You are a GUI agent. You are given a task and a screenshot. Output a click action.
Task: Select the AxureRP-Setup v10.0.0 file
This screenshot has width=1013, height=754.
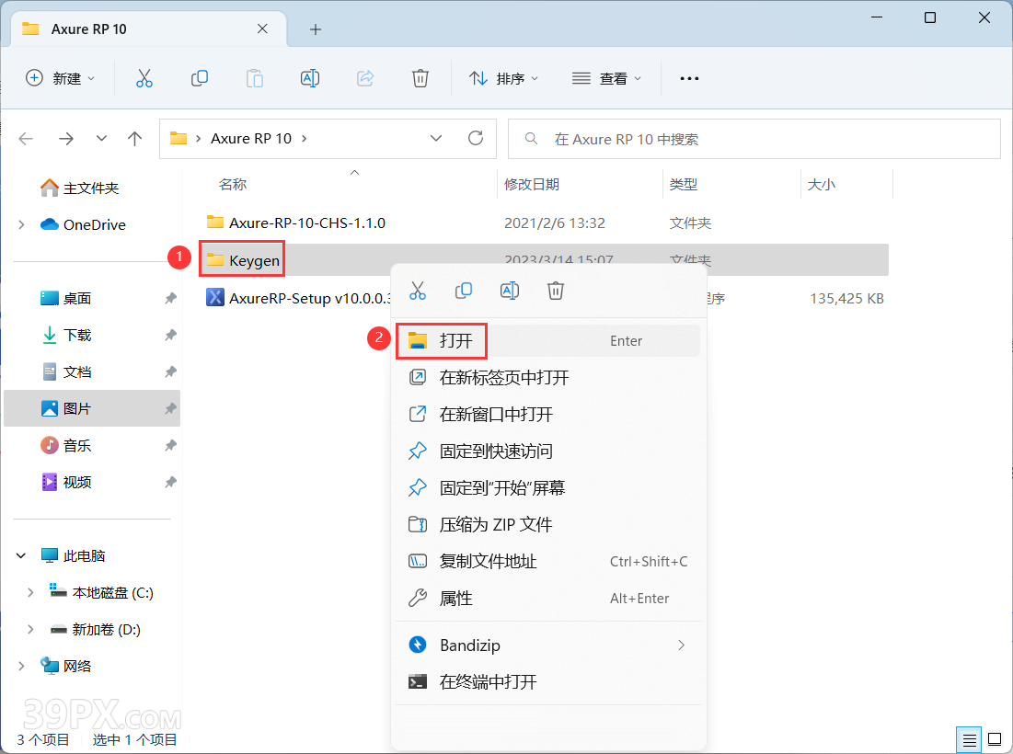[x=298, y=298]
